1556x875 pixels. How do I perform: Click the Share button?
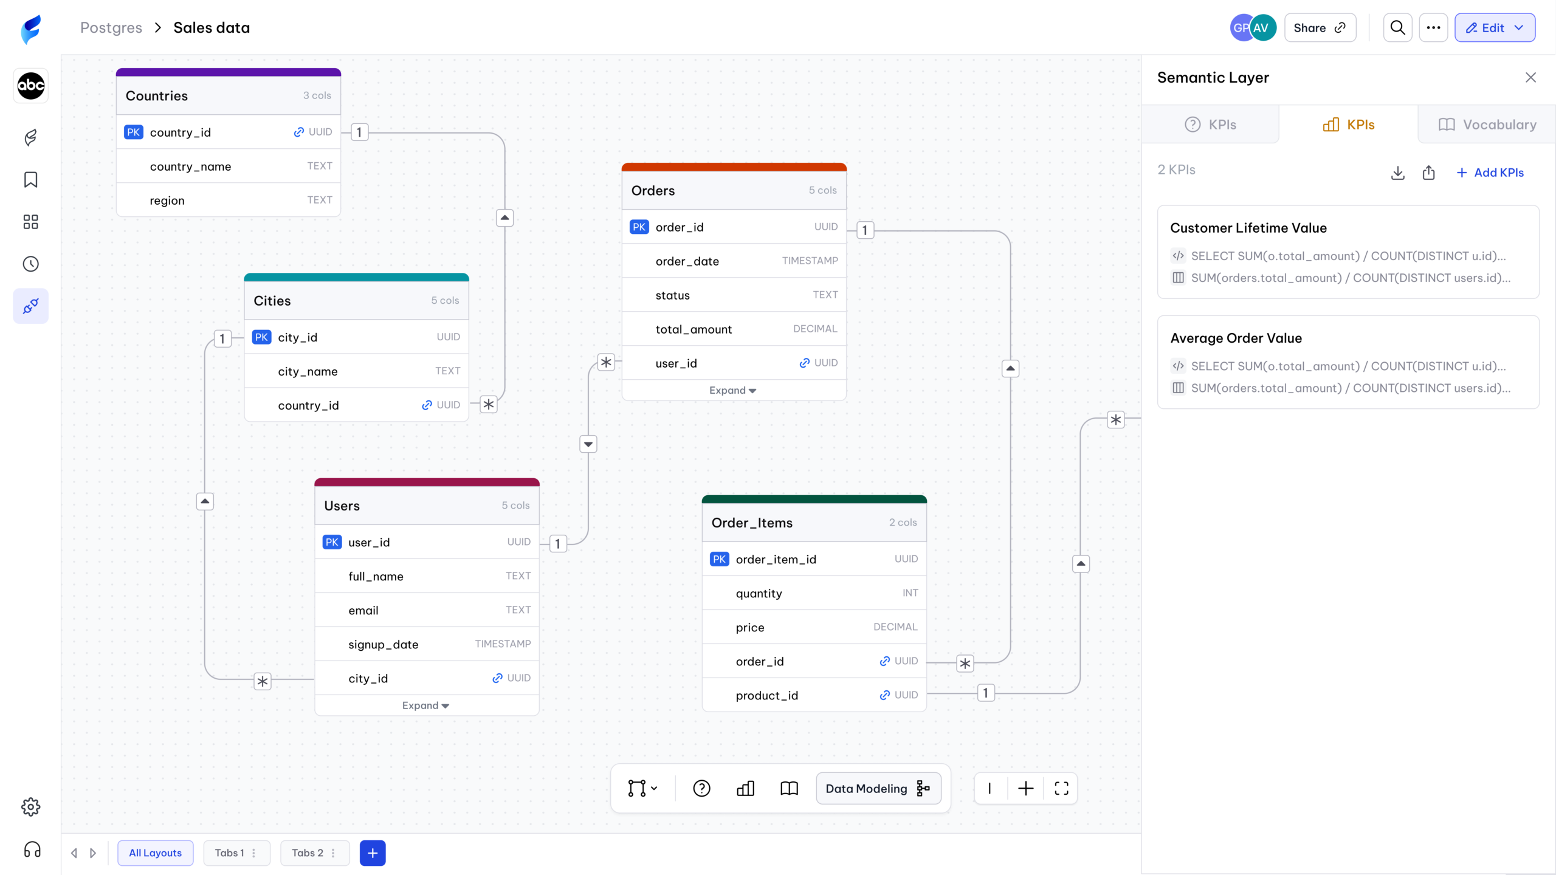[x=1320, y=28]
